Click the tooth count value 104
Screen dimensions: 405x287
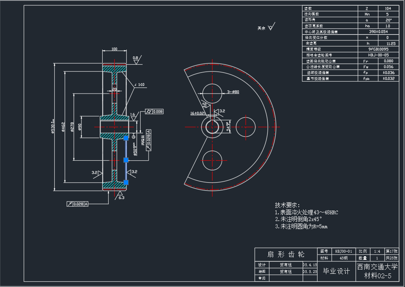tap(388, 8)
